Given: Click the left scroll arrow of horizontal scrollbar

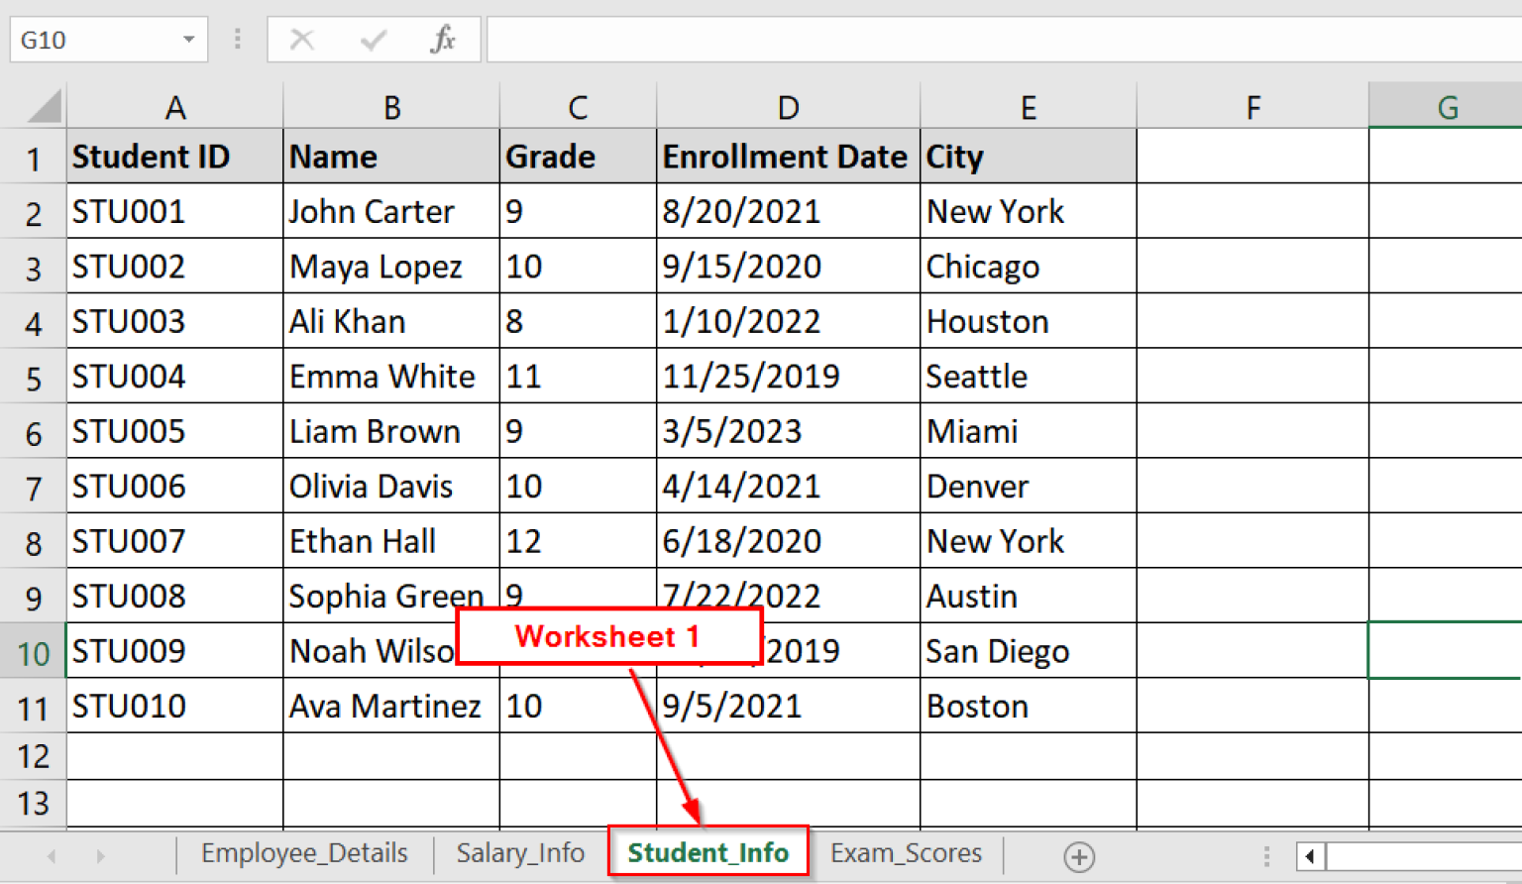Looking at the screenshot, I should (1313, 854).
